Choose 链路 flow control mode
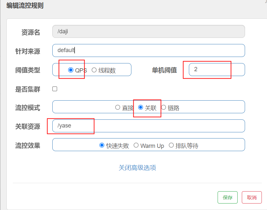The width and height of the screenshot is (267, 210). pyautogui.click(x=164, y=107)
